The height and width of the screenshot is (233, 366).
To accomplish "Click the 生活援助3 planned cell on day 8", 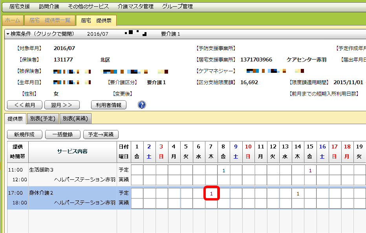I will pos(223,170).
